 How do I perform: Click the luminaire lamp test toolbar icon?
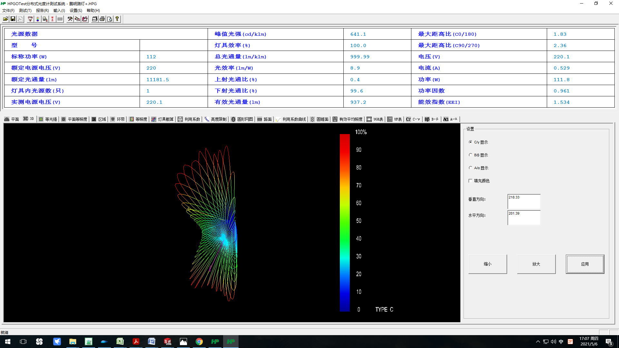tap(30, 19)
